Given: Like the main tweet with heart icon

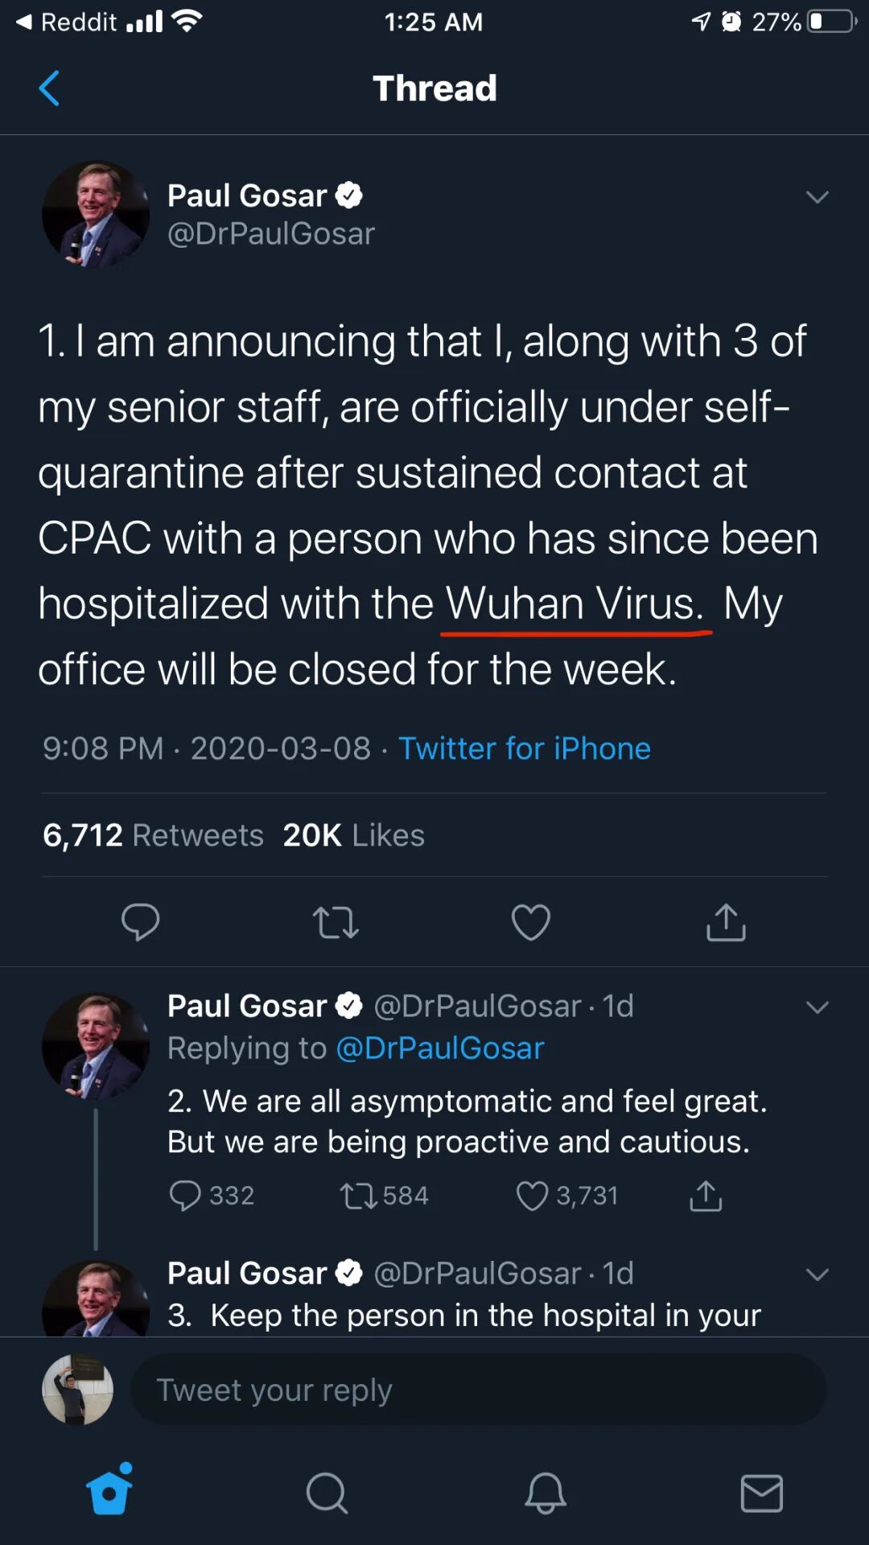Looking at the screenshot, I should pyautogui.click(x=531, y=922).
